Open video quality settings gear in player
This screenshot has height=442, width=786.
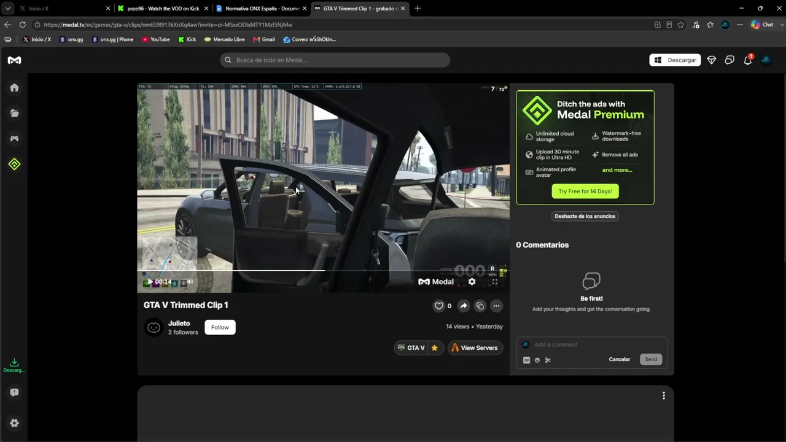tap(472, 282)
